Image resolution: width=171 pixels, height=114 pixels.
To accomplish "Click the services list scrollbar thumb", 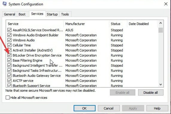I will point(161,30).
